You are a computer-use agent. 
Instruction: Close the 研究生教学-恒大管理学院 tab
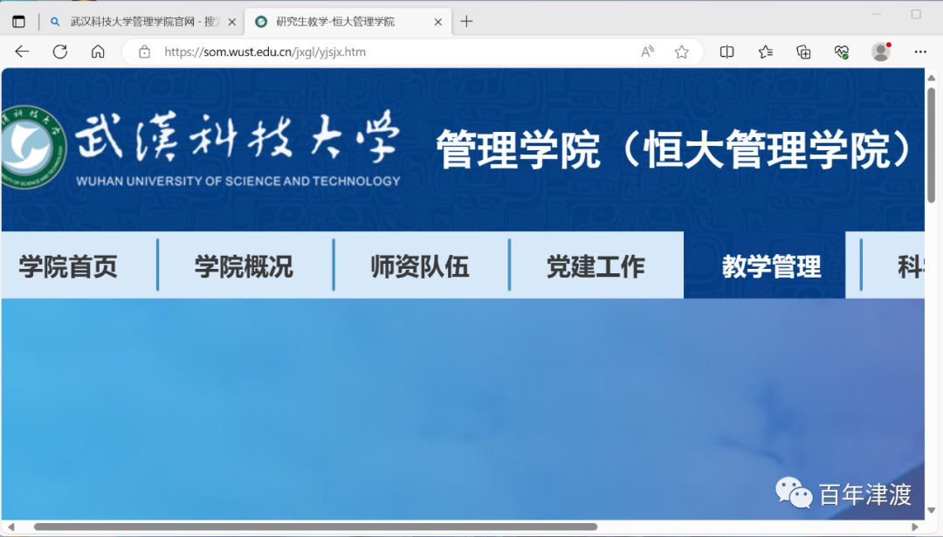pos(437,22)
